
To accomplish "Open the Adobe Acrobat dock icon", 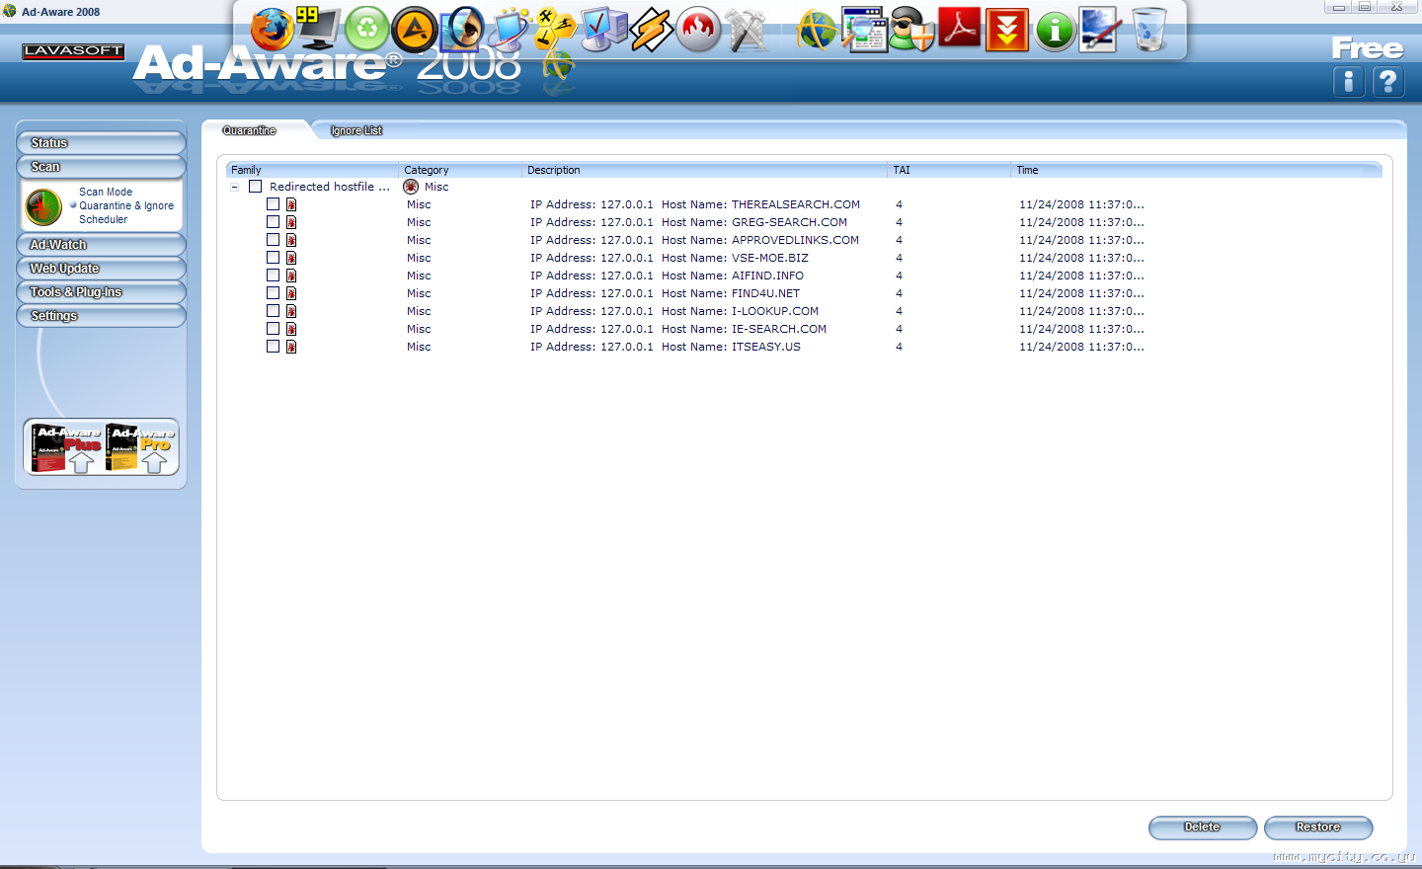I will (960, 28).
